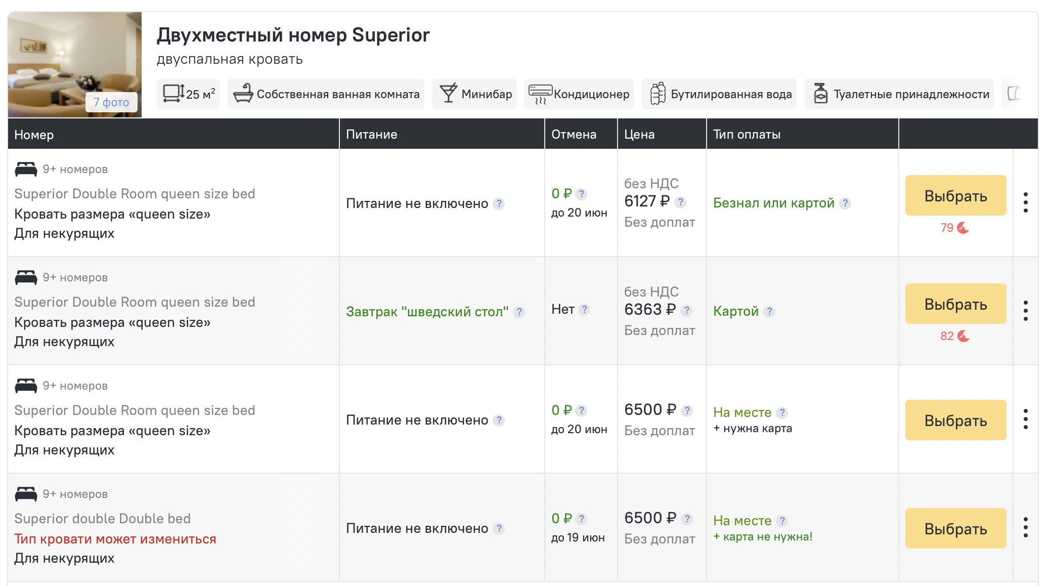1049x586 pixels.
Task: Click help icon next to "Картой" payment
Action: click(769, 312)
